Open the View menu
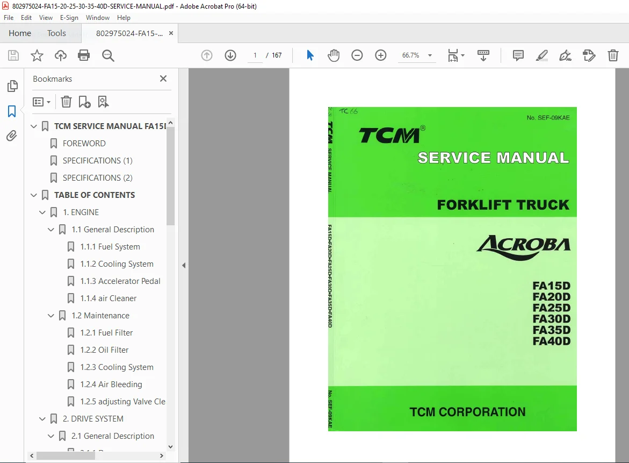The width and height of the screenshot is (629, 463). tap(46, 18)
